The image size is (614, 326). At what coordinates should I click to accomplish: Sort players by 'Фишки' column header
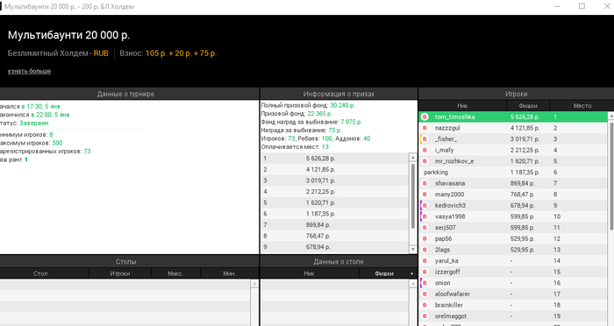tap(528, 106)
